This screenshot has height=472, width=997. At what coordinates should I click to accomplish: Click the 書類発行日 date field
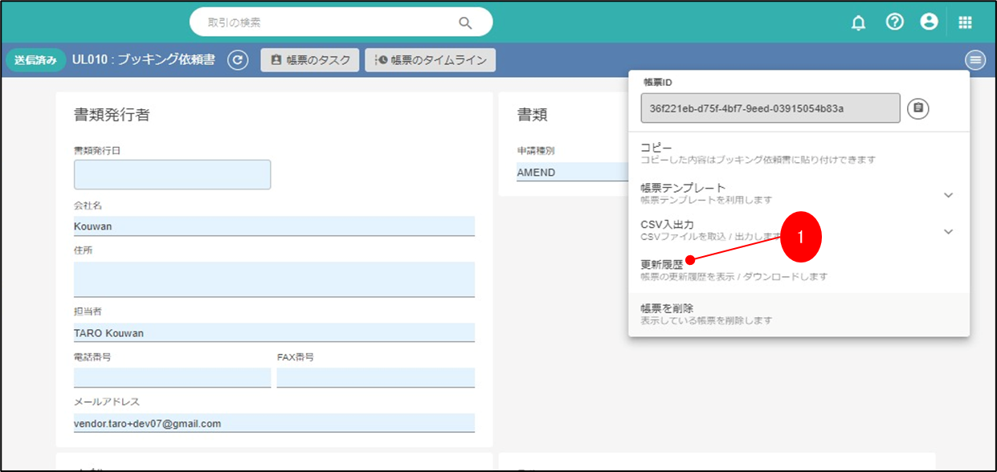pyautogui.click(x=172, y=174)
